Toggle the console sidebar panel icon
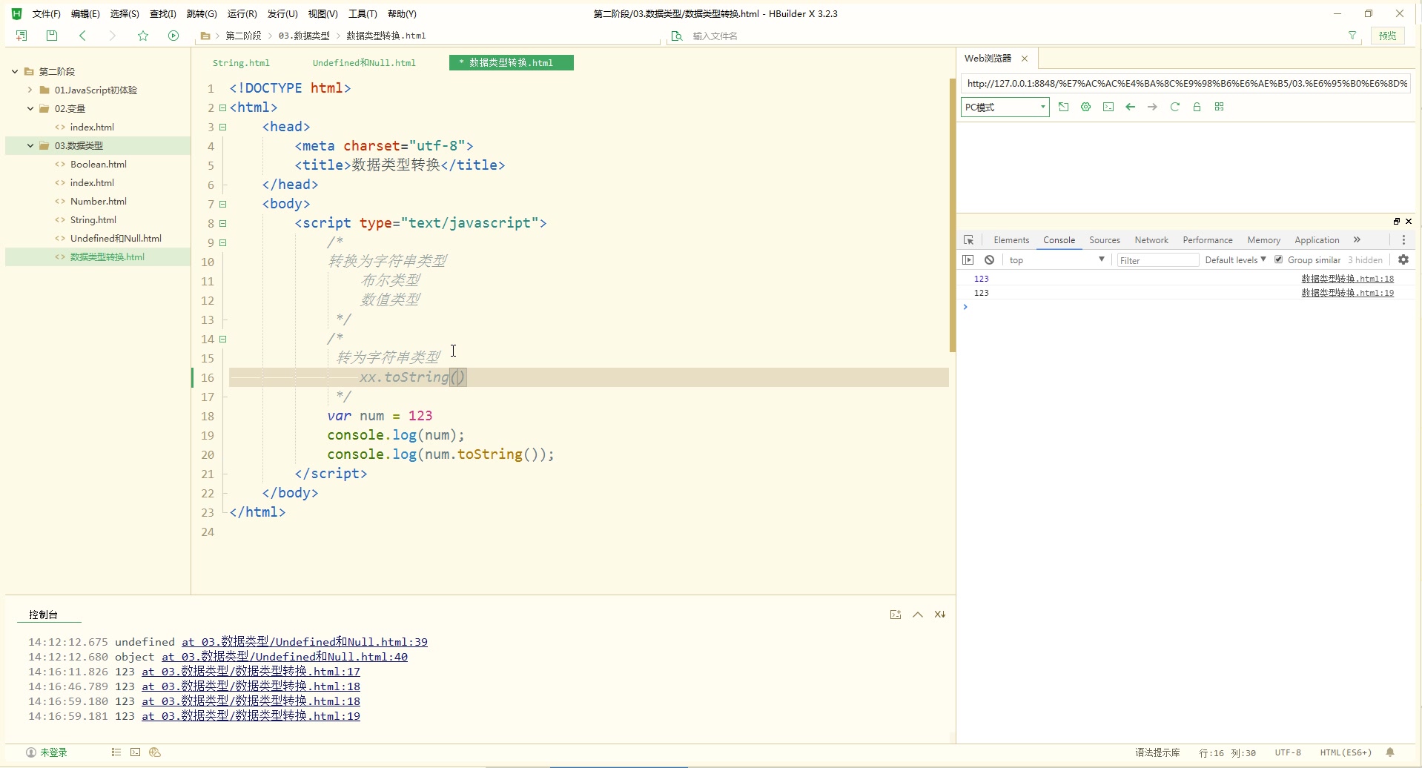Viewport: 1422px width, 768px height. (968, 260)
